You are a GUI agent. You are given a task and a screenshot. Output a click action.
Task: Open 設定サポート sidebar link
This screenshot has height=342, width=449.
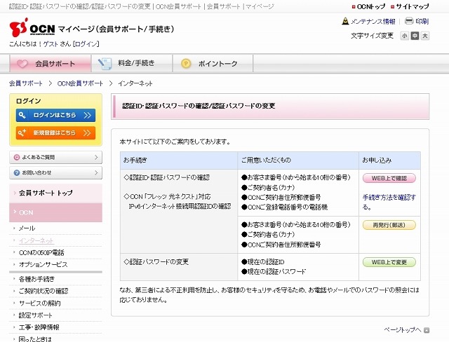coord(36,315)
